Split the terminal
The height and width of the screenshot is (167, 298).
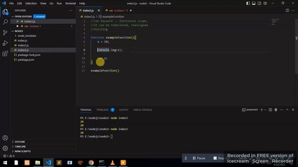[x=270, y=110]
